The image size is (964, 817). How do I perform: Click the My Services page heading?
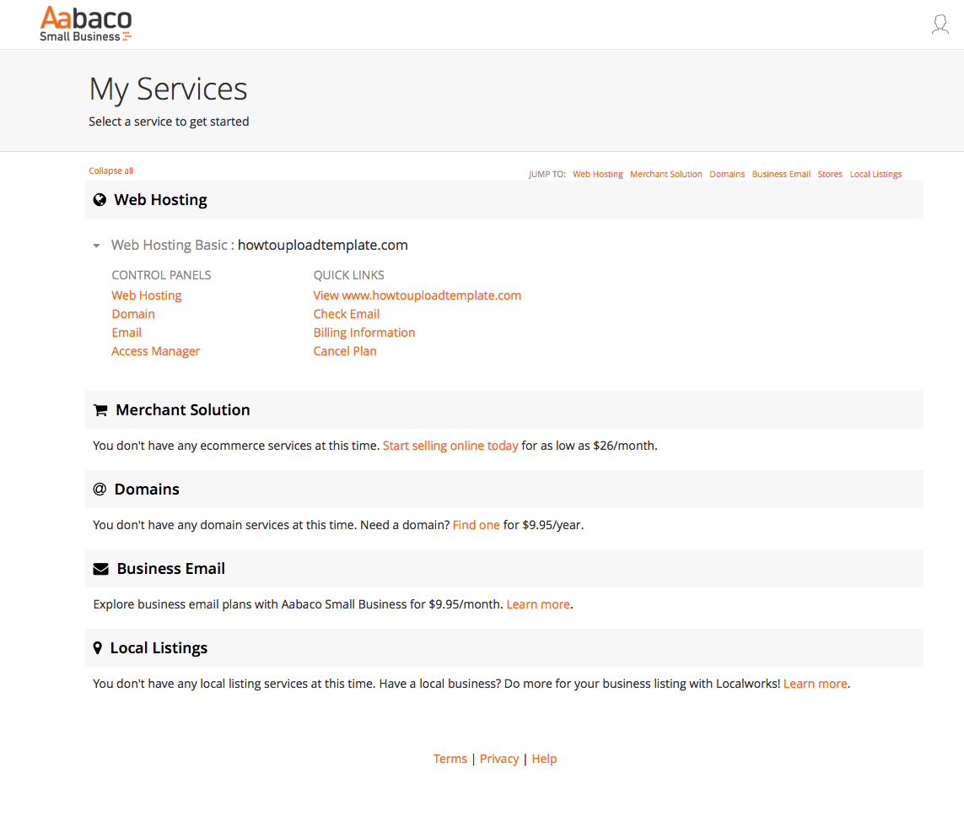click(x=168, y=89)
